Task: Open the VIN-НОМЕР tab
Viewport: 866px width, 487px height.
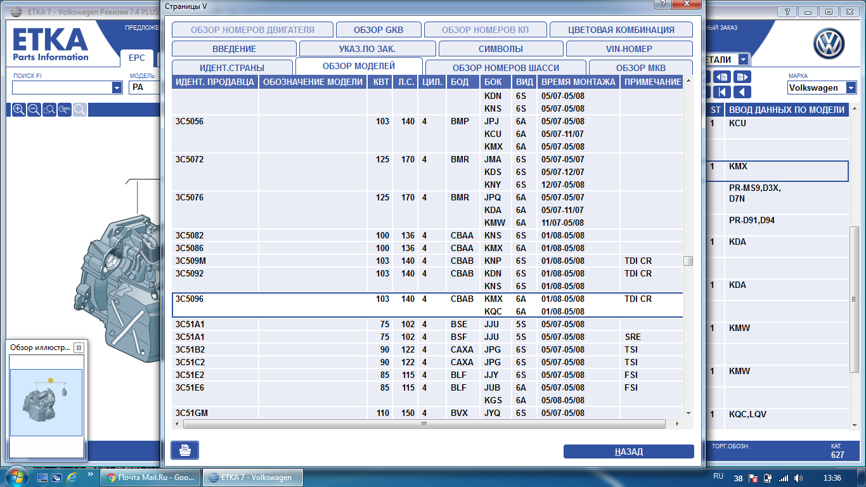Action: coord(628,49)
